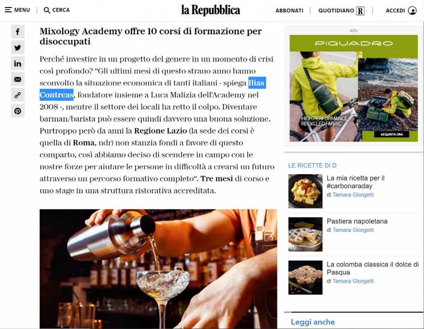424x329 pixels.
Task: Open Tamara Giorgetti author link under Pastiera
Action: click(353, 230)
